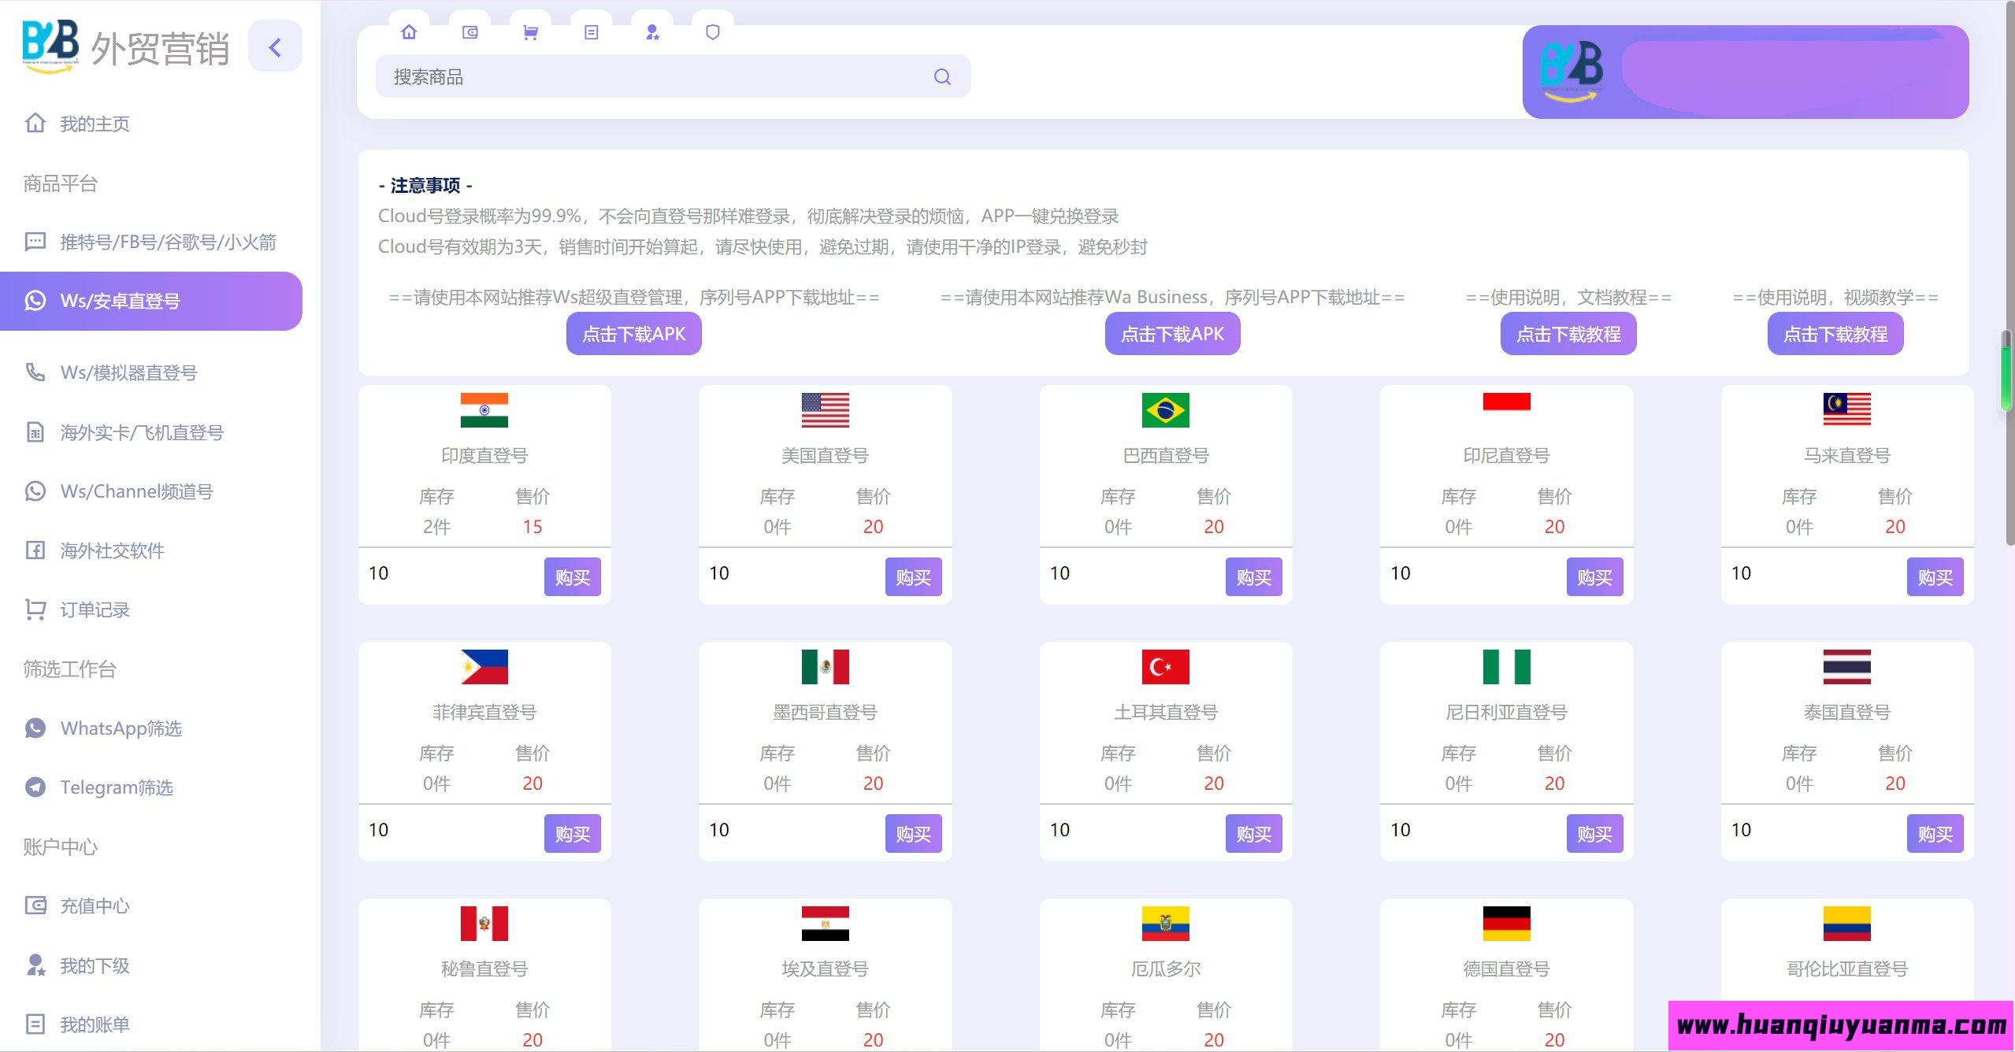Click the 哥伦比亚直登号 product title
The width and height of the screenshot is (2015, 1052).
1847,969
